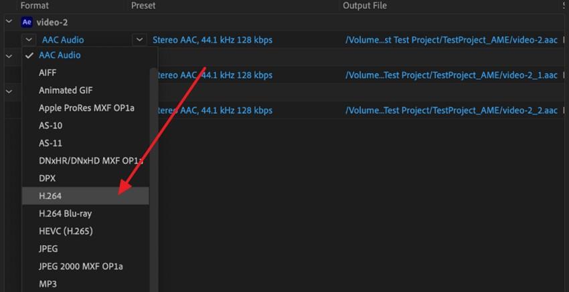Choose AIFF from the format list
569x292 pixels.
(86, 73)
